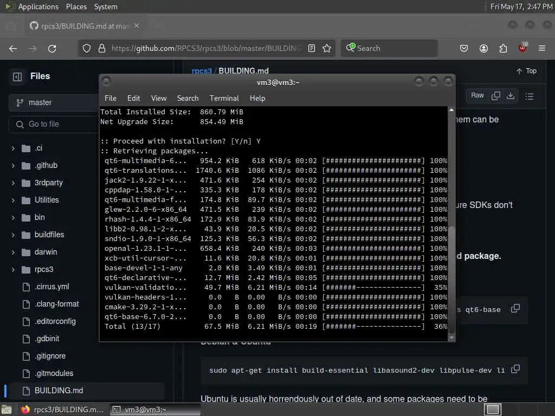Expand the 3rdparty folder
Screen dimensions: 555x416
(x=13, y=183)
